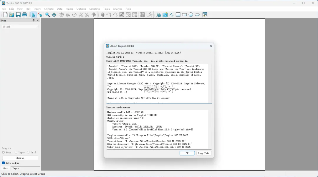The image size is (318, 177).
Task: Open the Tools menu
Action: tap(106, 9)
